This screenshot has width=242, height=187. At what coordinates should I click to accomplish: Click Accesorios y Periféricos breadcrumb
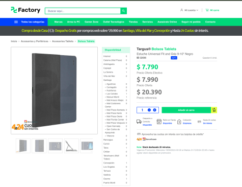click(x=35, y=41)
